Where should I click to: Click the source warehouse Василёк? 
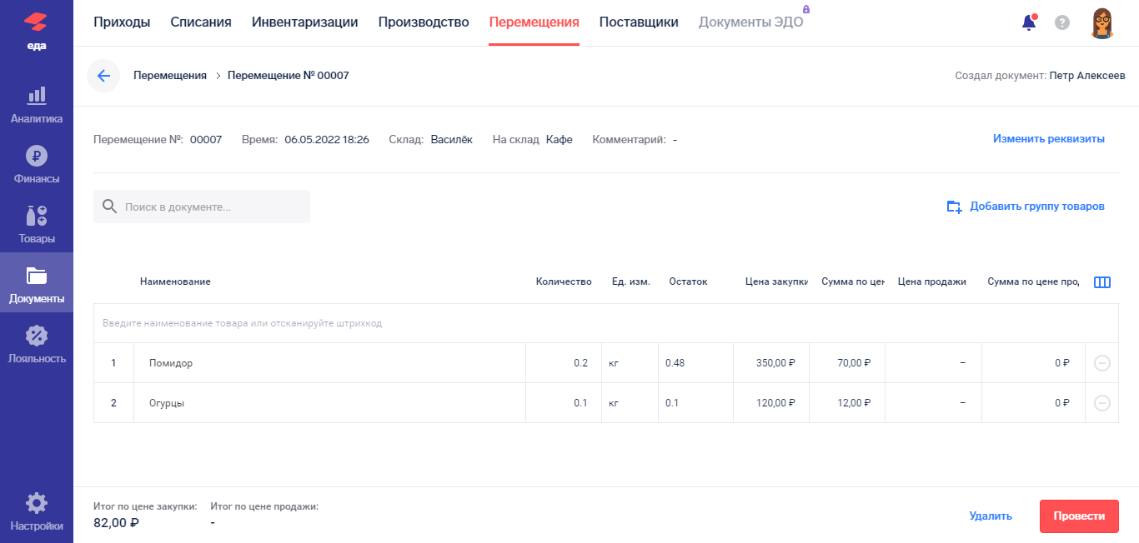452,139
